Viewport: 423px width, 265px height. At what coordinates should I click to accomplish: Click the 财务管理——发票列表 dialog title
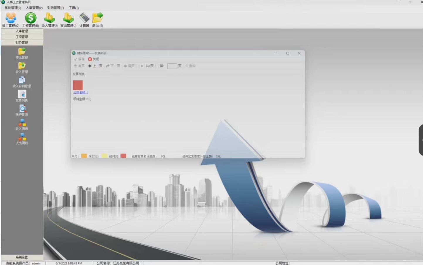tap(92, 53)
